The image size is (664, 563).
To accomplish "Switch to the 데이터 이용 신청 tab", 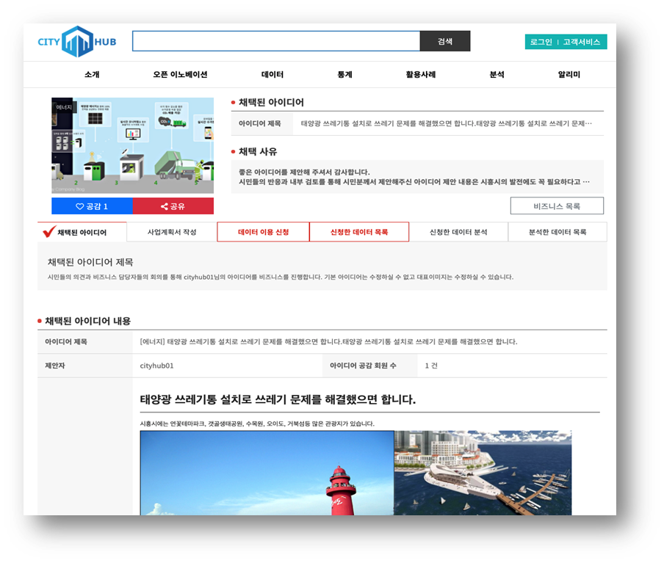I will [x=263, y=232].
